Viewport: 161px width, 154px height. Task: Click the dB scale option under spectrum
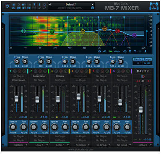tap(104, 51)
